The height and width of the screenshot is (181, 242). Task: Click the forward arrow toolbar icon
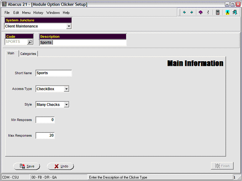click(x=192, y=12)
